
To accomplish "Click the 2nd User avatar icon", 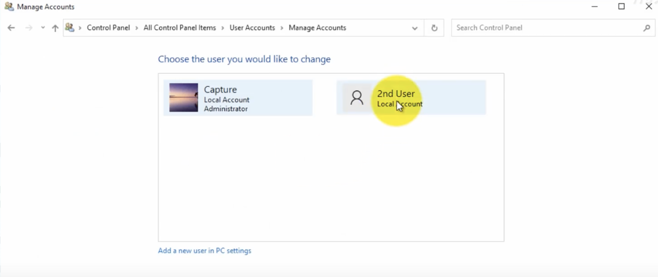I will (357, 98).
